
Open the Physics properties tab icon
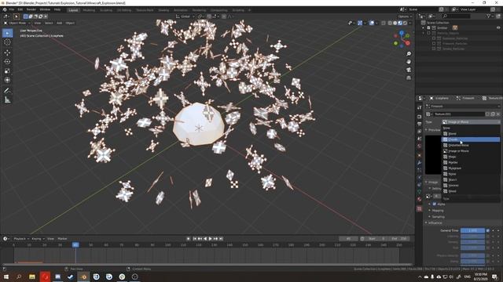(x=419, y=178)
